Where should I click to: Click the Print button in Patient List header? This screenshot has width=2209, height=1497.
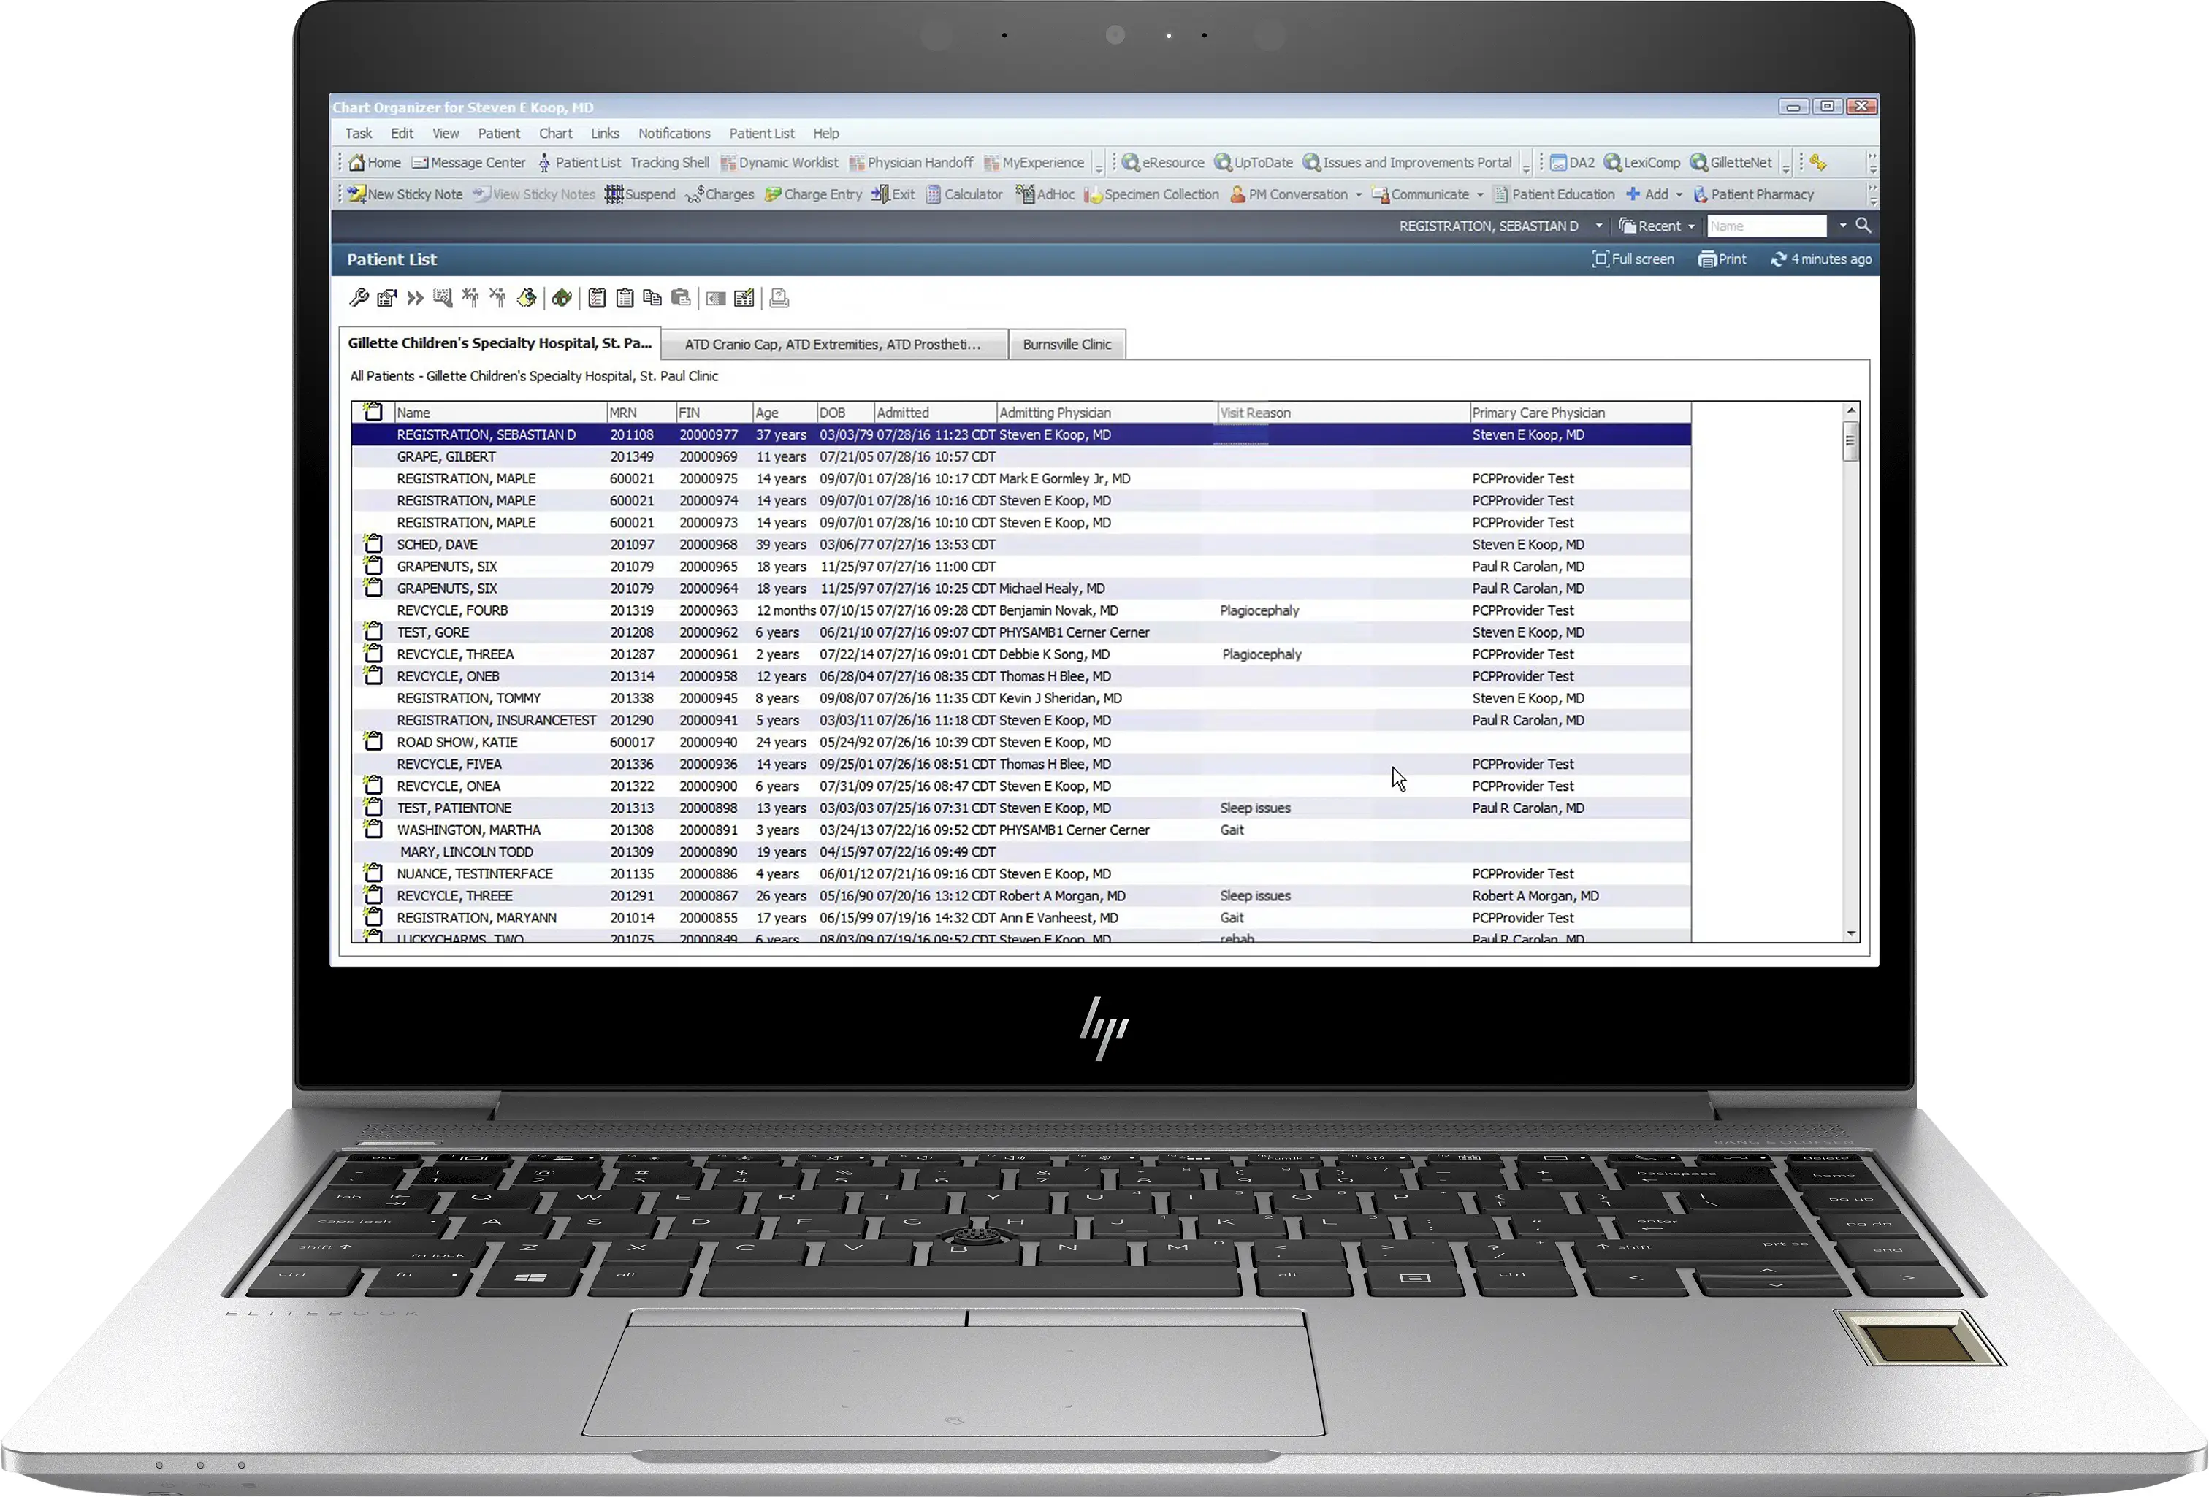coord(1721,259)
